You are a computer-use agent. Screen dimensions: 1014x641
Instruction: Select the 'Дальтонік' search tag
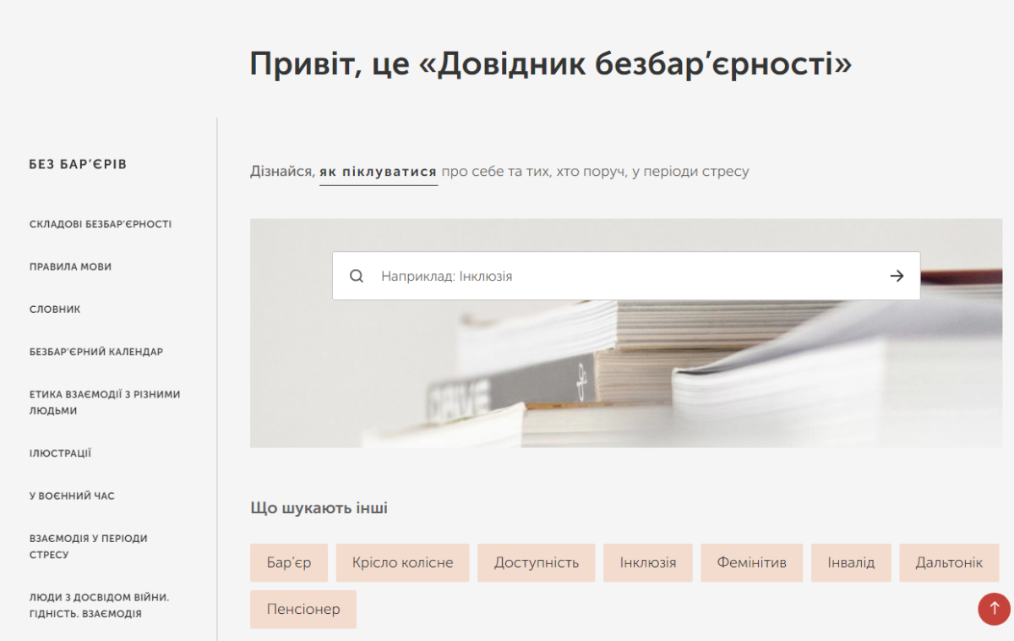point(948,562)
